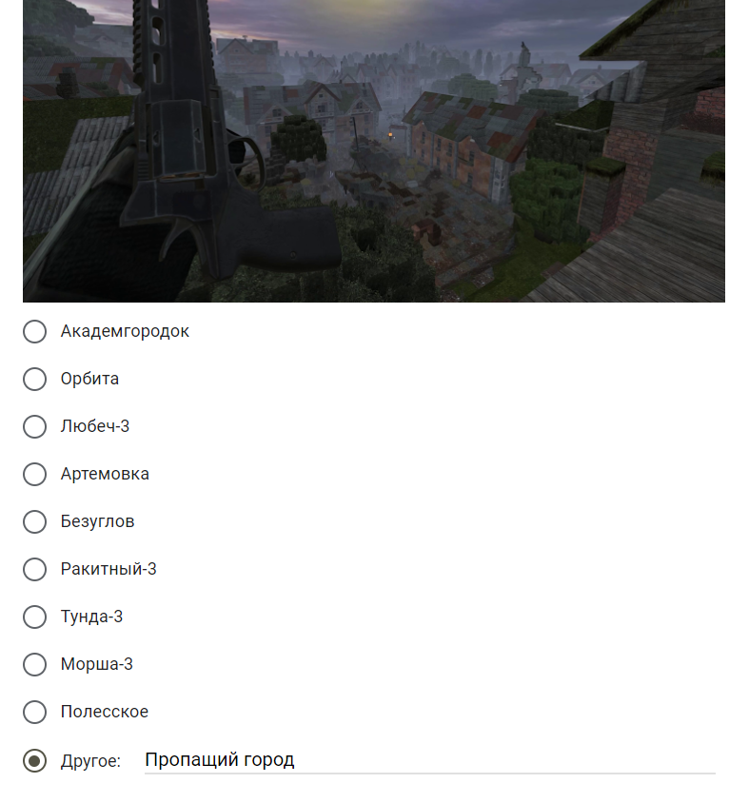Click the Академгородок label text
749x803 pixels.
click(125, 331)
